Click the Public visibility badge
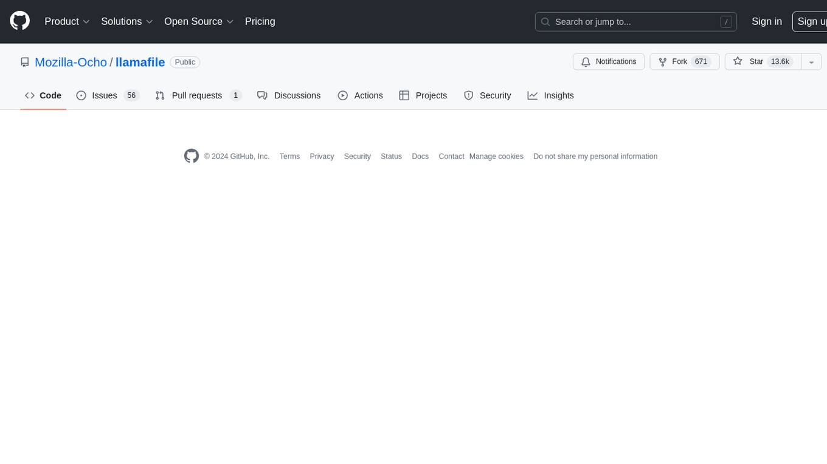827x464 pixels. click(185, 62)
